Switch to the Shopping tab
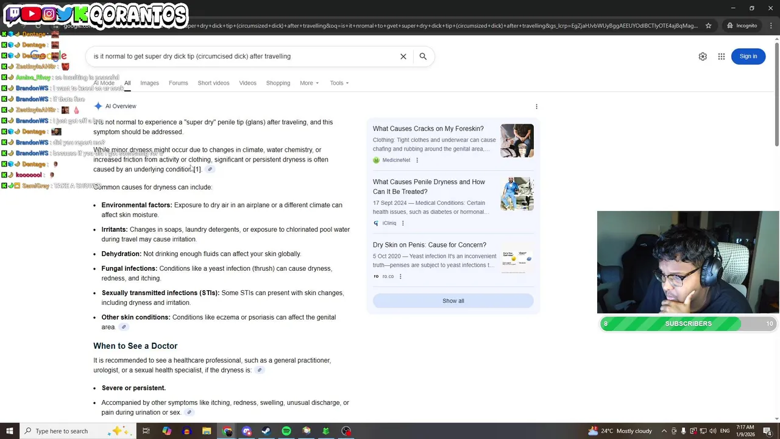This screenshot has height=439, width=780. point(278,83)
